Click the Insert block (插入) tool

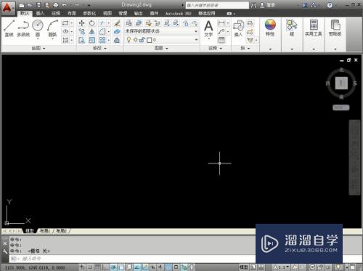pos(238,28)
